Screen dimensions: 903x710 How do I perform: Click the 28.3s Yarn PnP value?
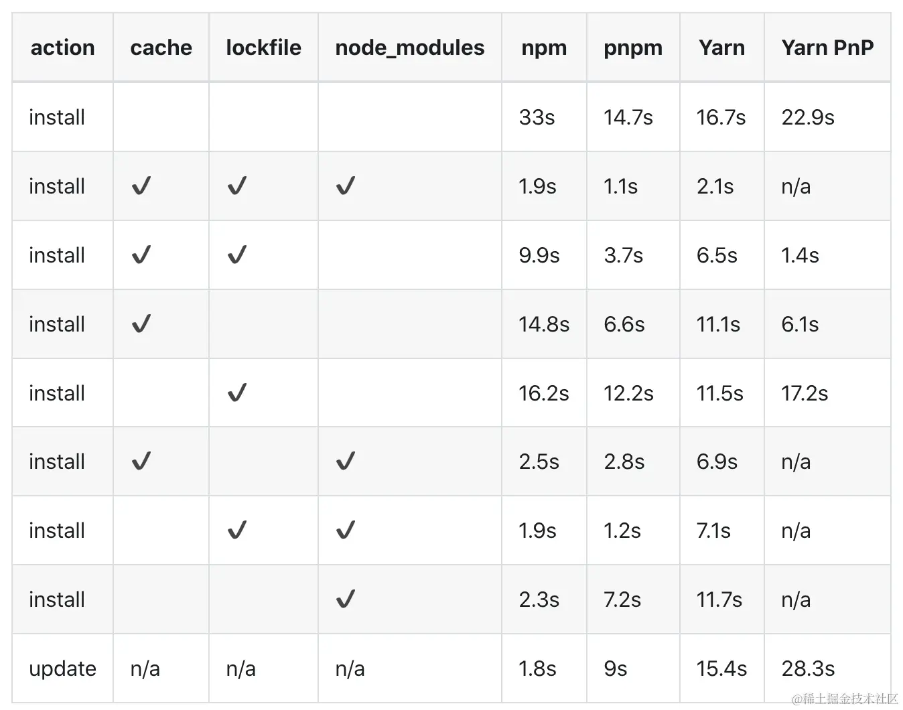(808, 668)
